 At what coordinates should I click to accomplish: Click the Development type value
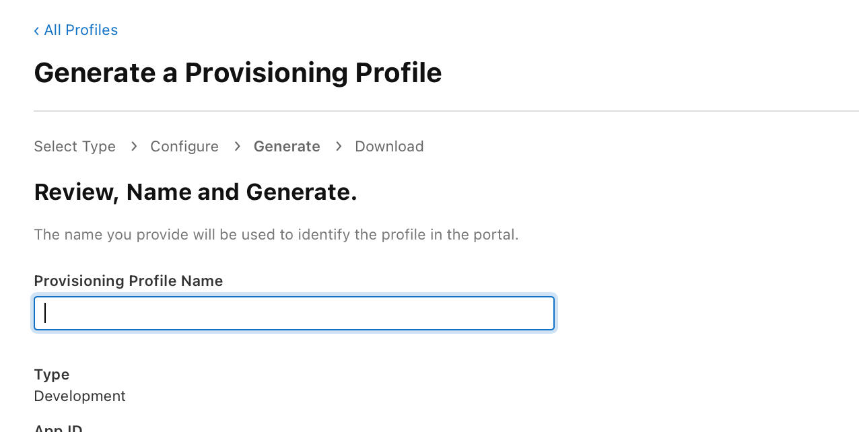79,396
